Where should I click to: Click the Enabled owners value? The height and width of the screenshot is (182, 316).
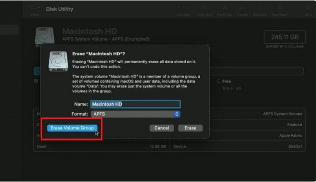pos(295,125)
